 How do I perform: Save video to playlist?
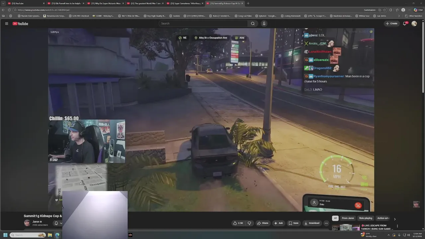[x=294, y=223]
